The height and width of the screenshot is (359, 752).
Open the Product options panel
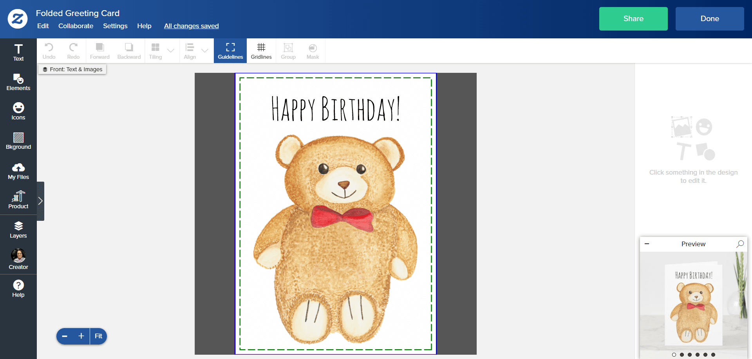point(18,200)
